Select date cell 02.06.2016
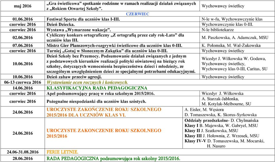 [x=23, y=38]
